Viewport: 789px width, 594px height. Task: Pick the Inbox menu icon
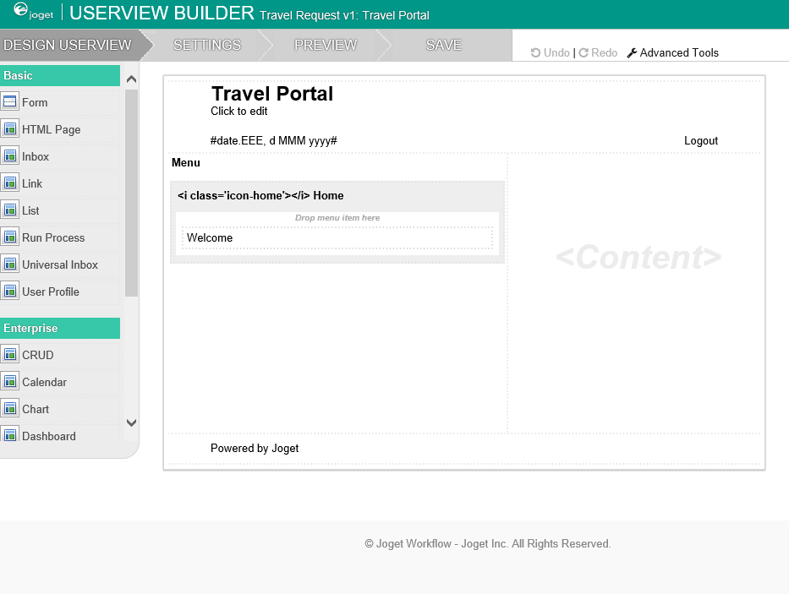[x=10, y=156]
